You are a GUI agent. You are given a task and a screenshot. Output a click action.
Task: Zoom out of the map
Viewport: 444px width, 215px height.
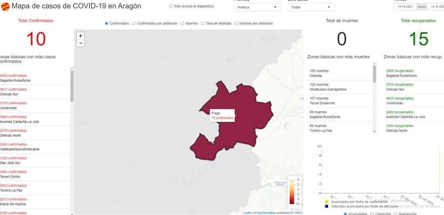[x=80, y=43]
